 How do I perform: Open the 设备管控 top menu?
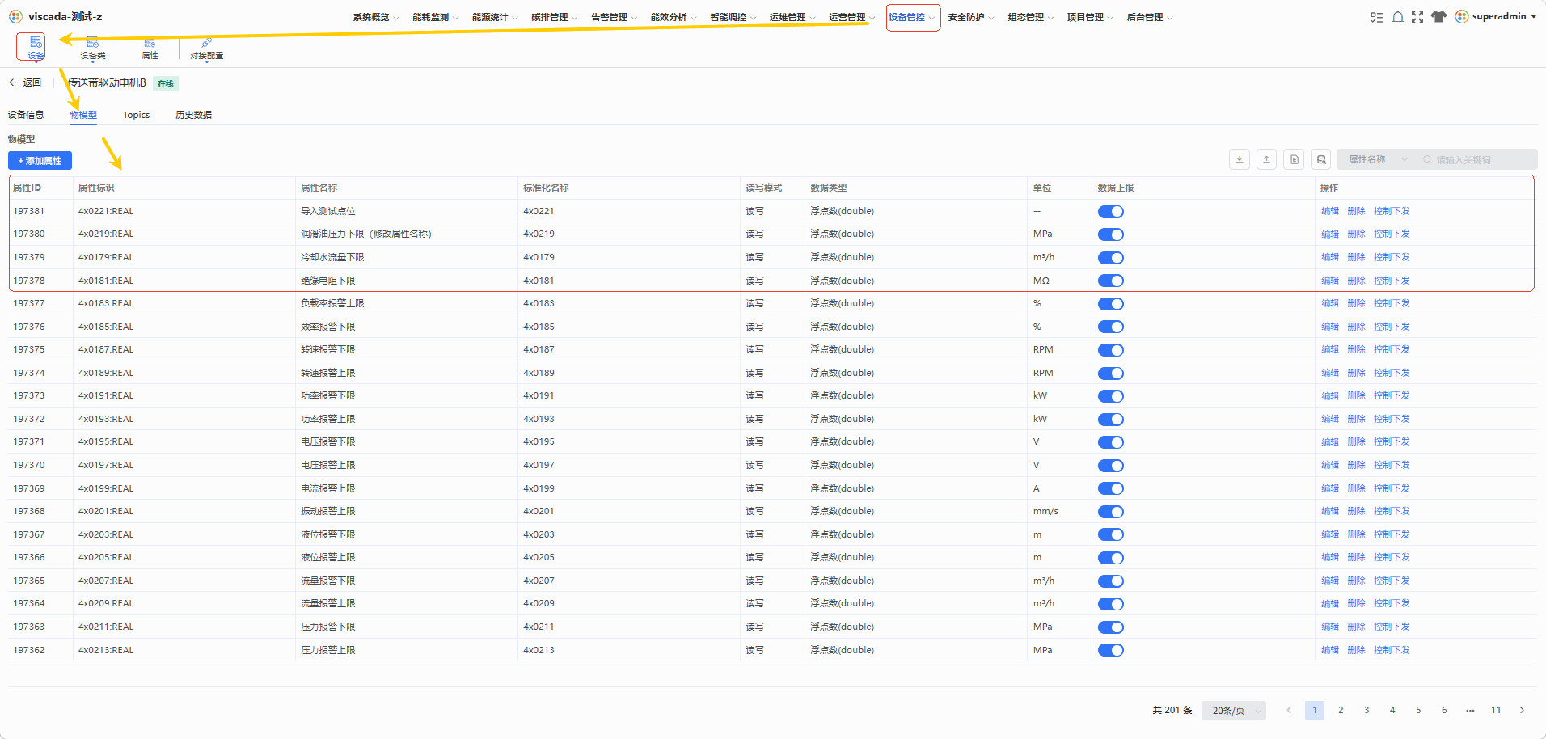pos(912,17)
